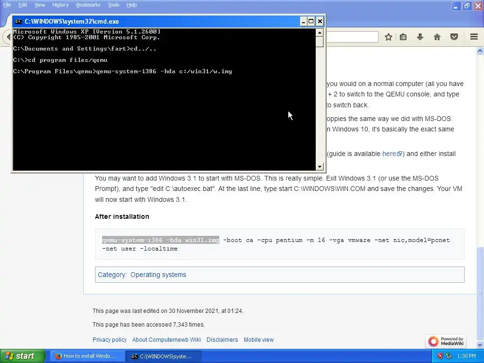This screenshot has width=484, height=363.
Task: Open the Category link
Action: 112,275
